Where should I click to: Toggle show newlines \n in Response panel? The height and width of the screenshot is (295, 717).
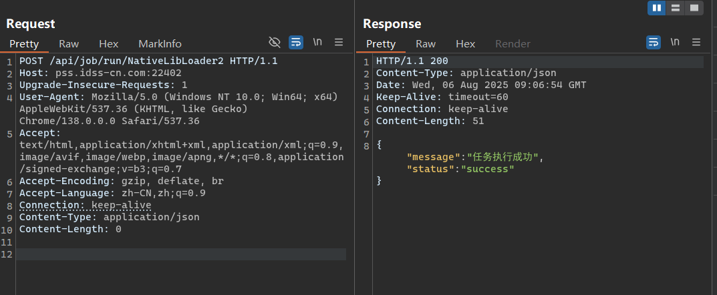[675, 42]
